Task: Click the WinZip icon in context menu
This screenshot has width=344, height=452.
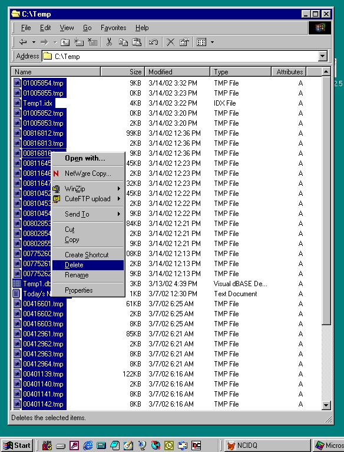Action: (x=57, y=189)
